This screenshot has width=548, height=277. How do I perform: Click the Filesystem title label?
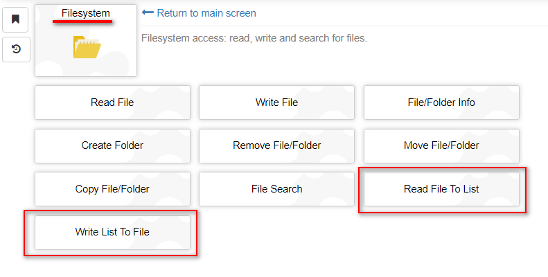click(85, 13)
